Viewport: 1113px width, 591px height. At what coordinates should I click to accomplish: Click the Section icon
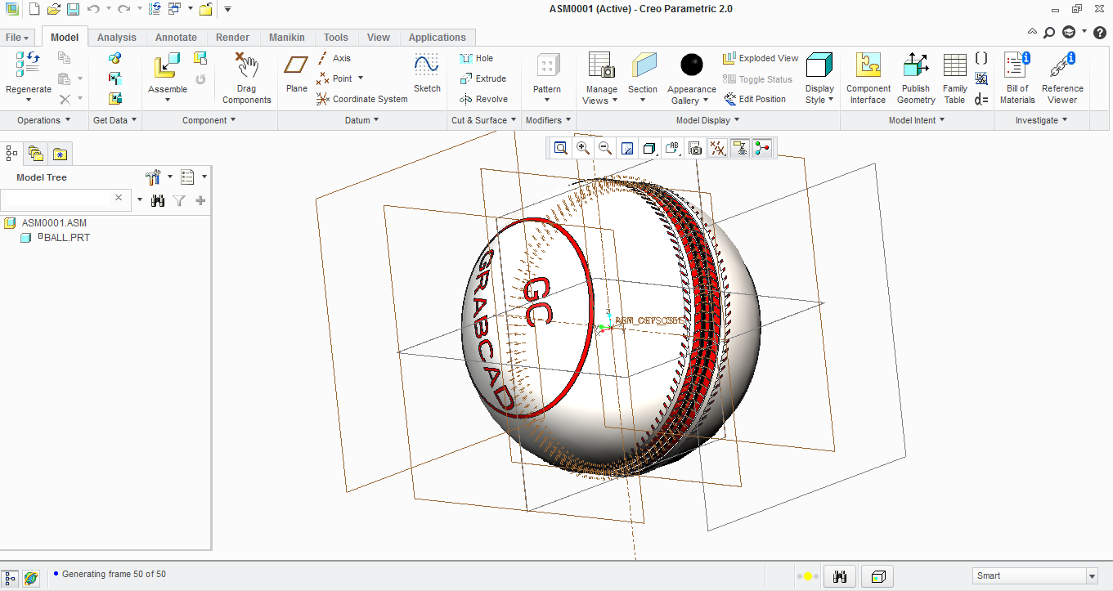click(x=643, y=65)
